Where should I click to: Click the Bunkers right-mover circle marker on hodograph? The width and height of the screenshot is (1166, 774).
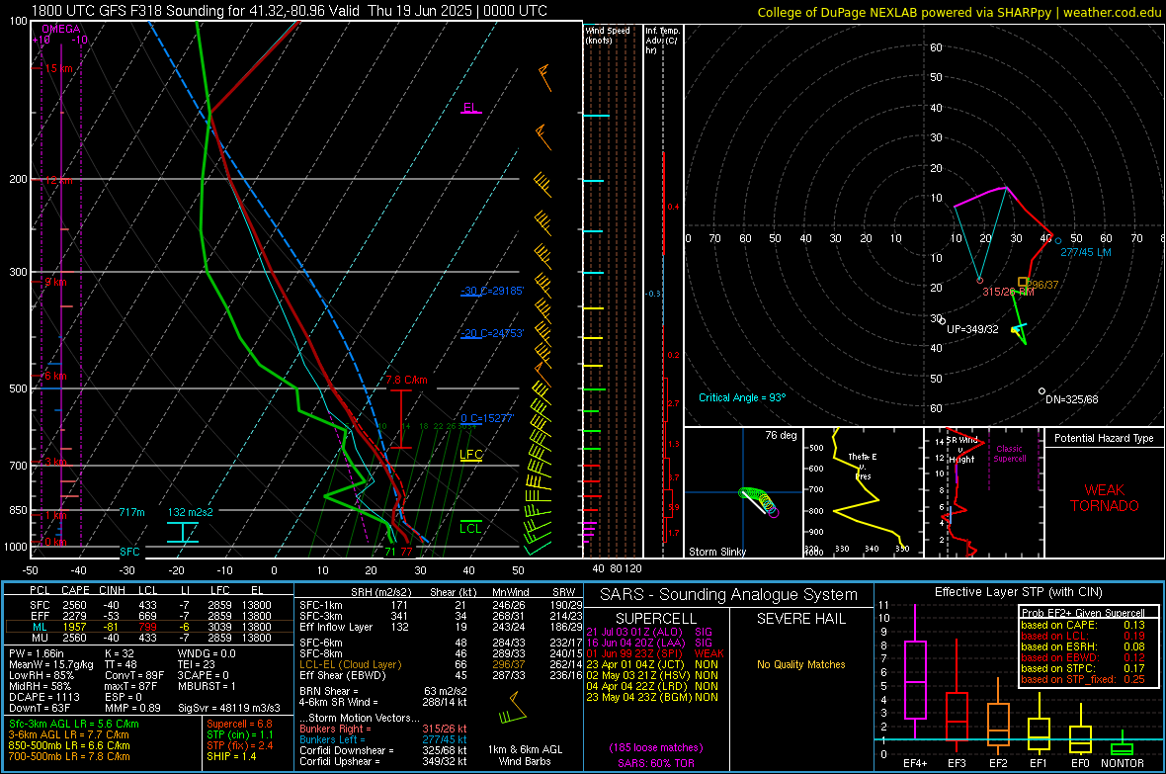click(979, 281)
